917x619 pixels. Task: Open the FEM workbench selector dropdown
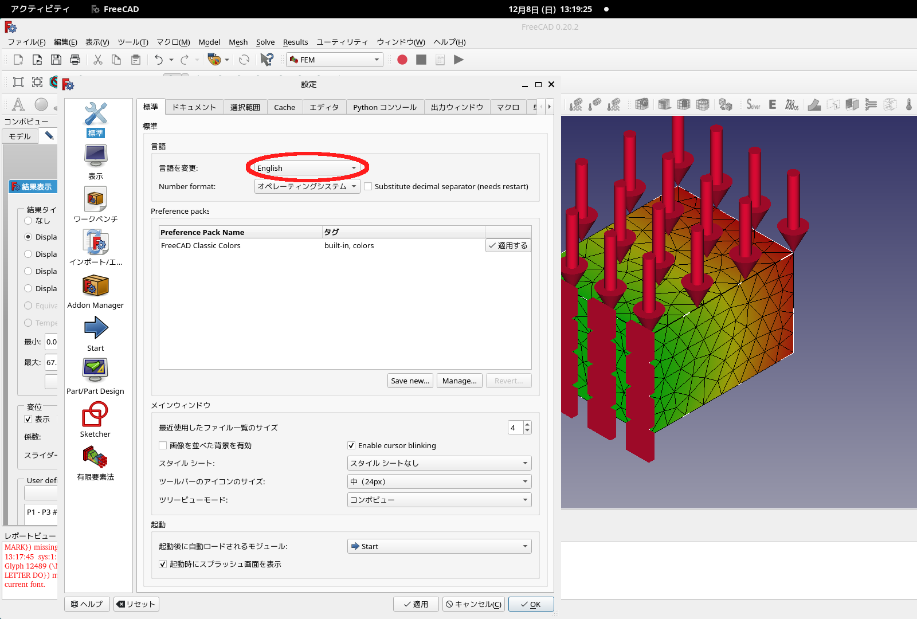click(x=335, y=60)
